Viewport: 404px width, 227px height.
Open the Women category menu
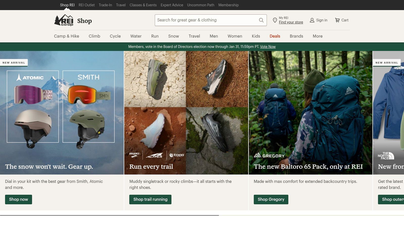(235, 36)
